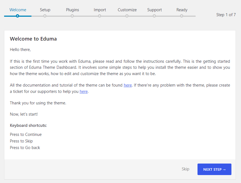Screen dimensions: 241x183
Task: Switch to the Setup step label
Action: [x=45, y=10]
